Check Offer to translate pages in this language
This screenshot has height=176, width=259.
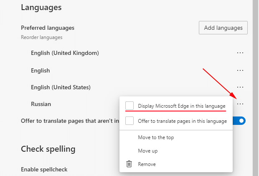tap(129, 121)
